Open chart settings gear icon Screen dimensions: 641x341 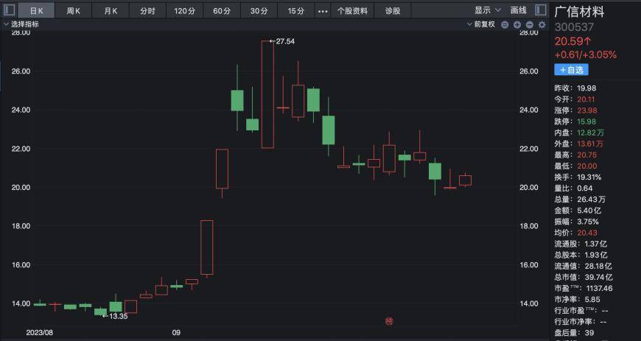point(542,25)
